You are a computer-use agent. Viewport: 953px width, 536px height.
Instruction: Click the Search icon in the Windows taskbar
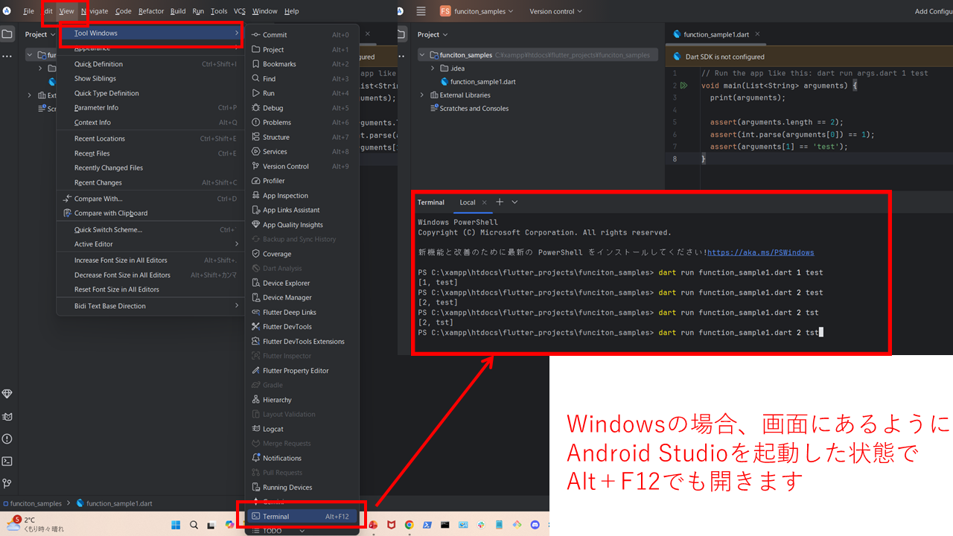click(x=193, y=525)
